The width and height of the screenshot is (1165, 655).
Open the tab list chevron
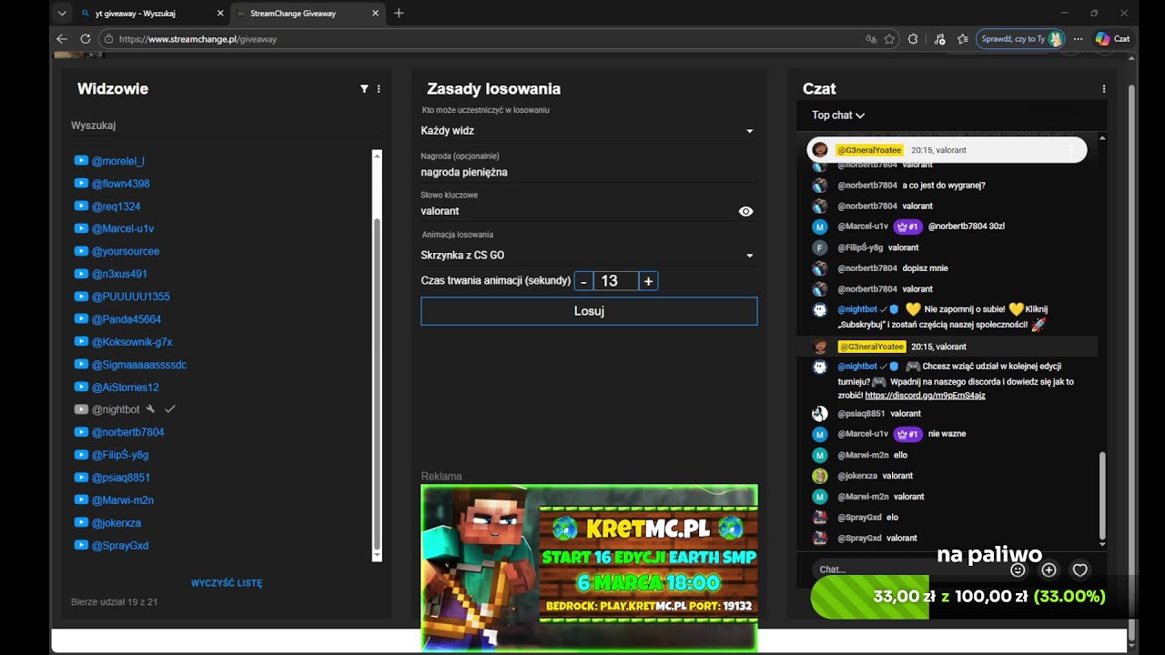click(x=62, y=14)
